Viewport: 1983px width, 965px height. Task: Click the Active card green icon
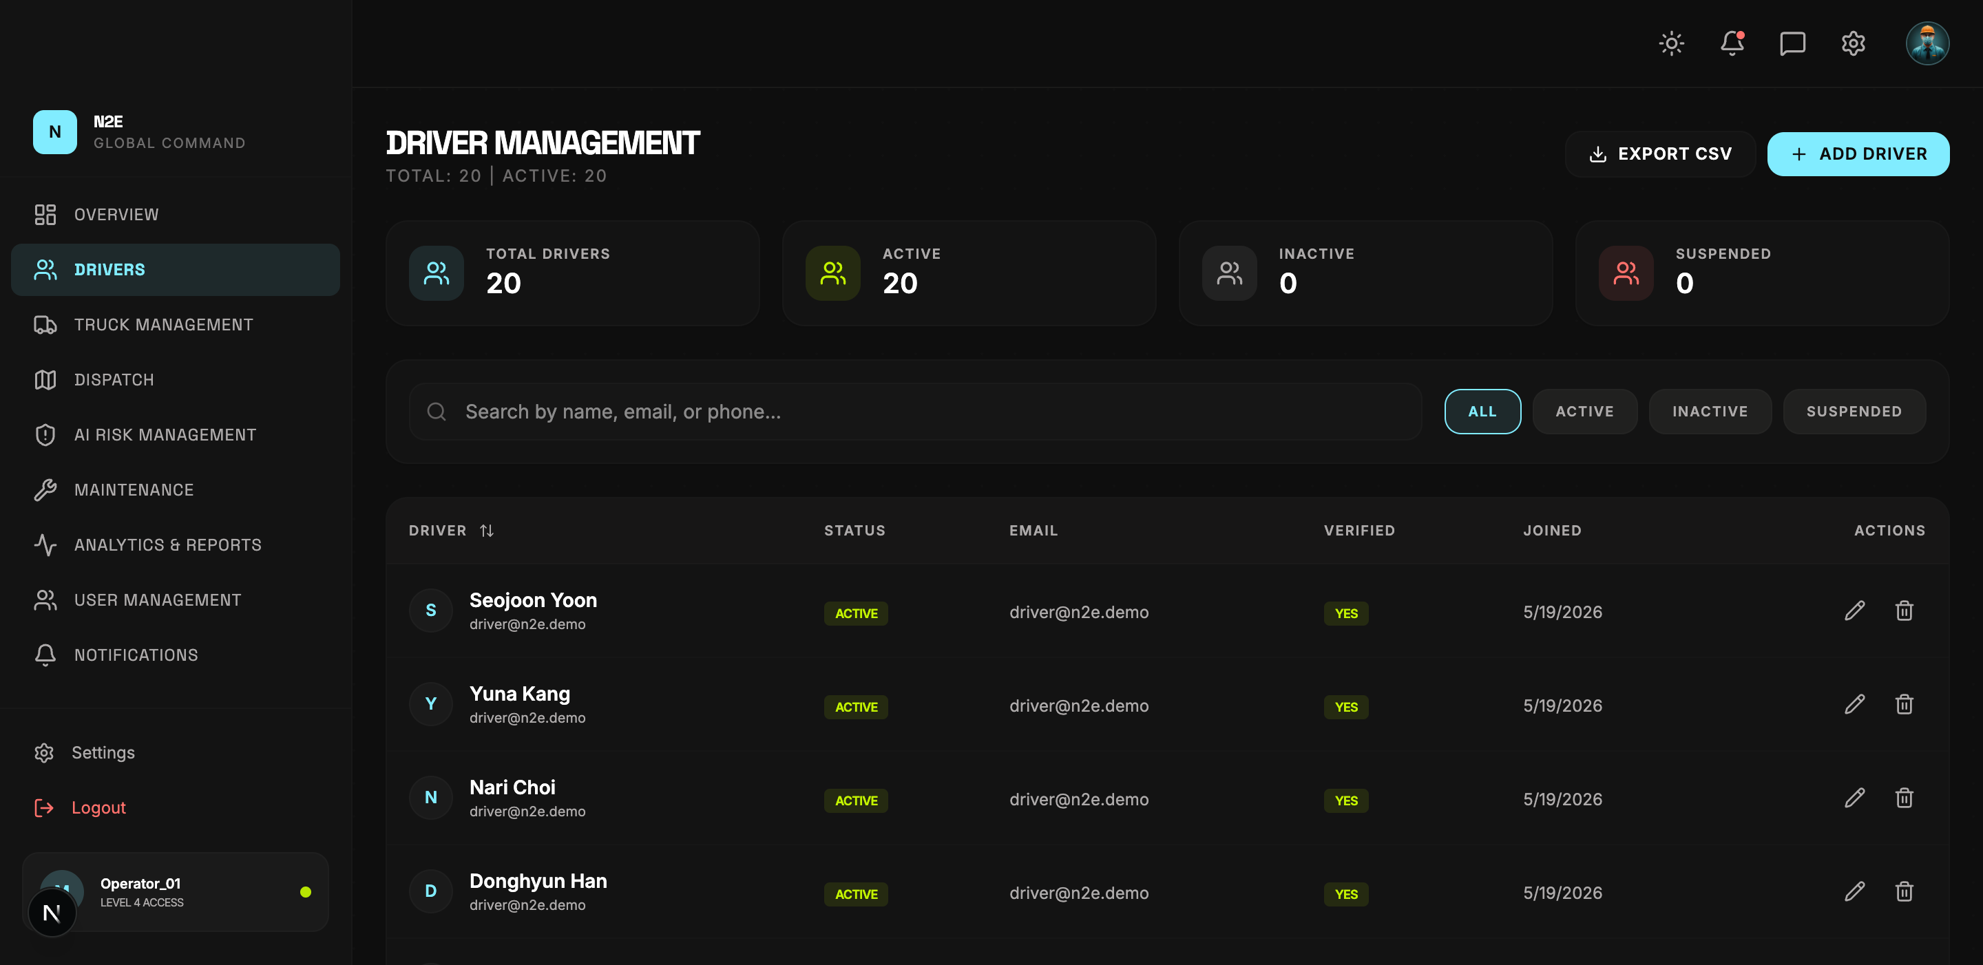point(833,273)
